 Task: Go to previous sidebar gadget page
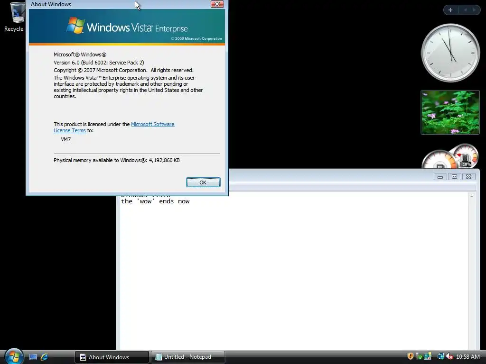tap(465, 10)
